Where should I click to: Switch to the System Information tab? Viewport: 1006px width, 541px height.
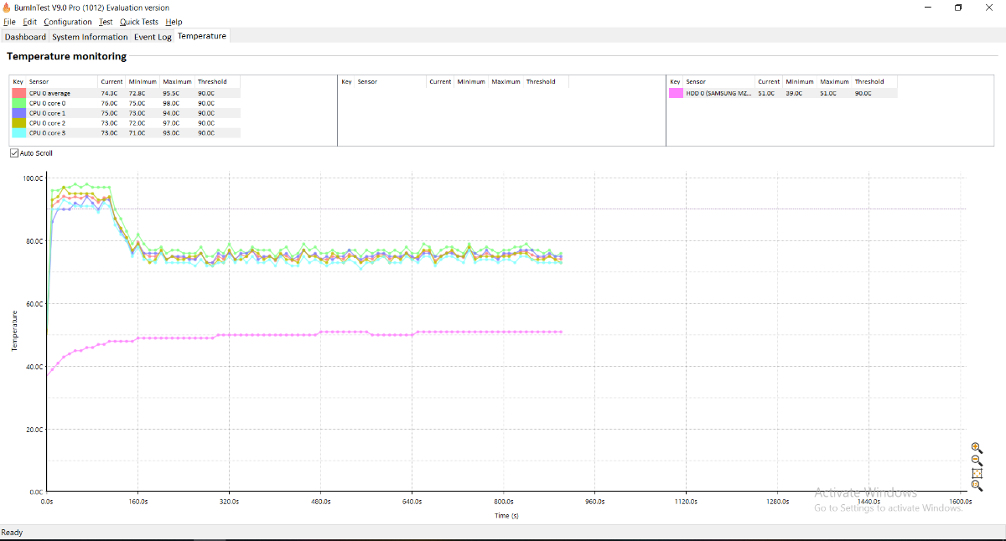pyautogui.click(x=90, y=37)
